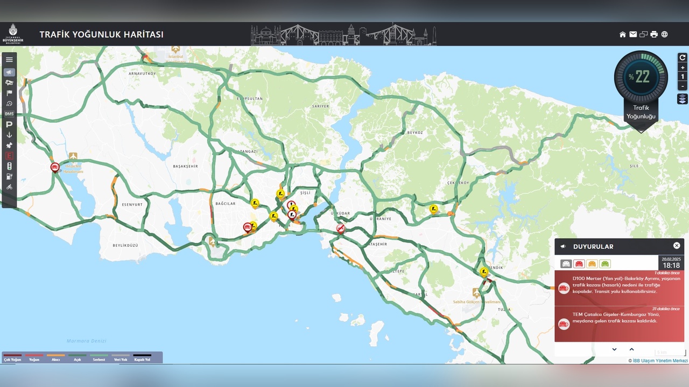The width and height of the screenshot is (689, 387).
Task: Show bicycle routes icon in sidebar
Action: tap(9, 187)
